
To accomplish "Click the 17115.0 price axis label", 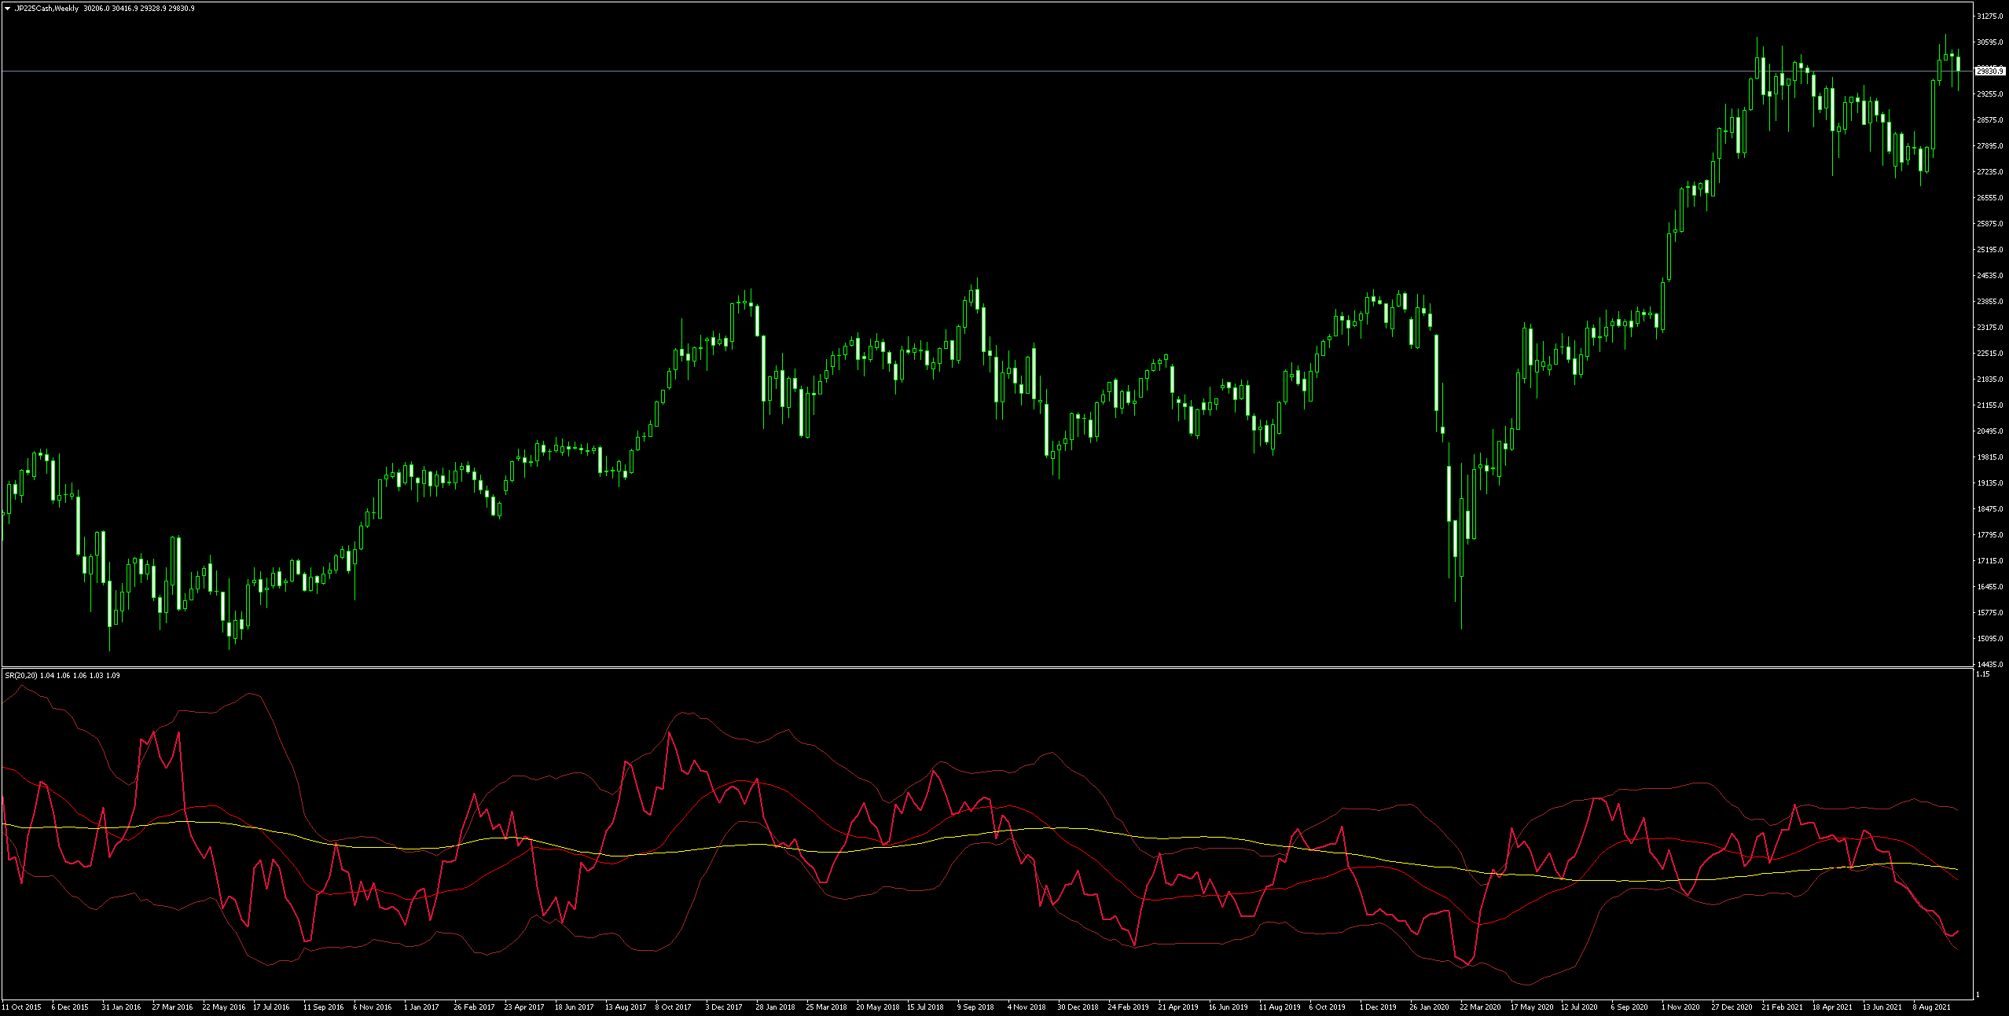I will pyautogui.click(x=1989, y=561).
